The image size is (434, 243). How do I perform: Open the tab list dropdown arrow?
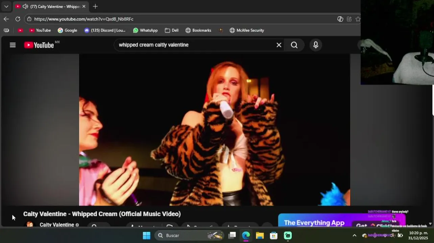pyautogui.click(x=6, y=6)
